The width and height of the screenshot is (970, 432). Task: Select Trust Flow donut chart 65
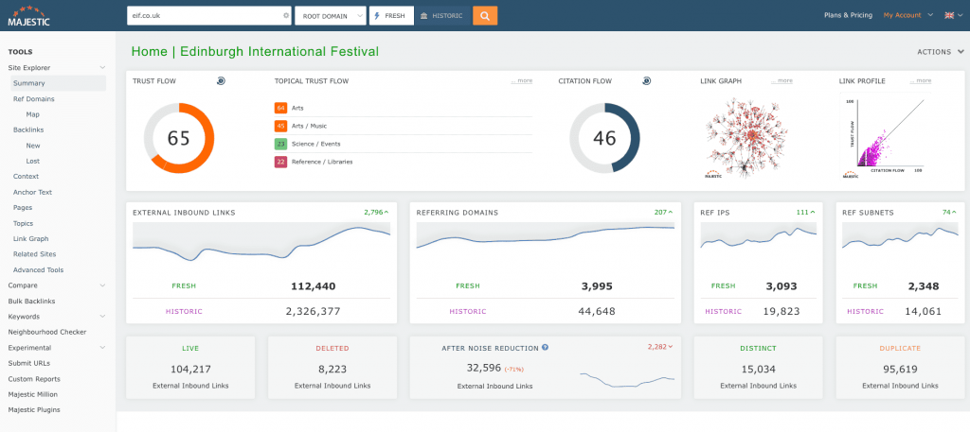point(179,138)
